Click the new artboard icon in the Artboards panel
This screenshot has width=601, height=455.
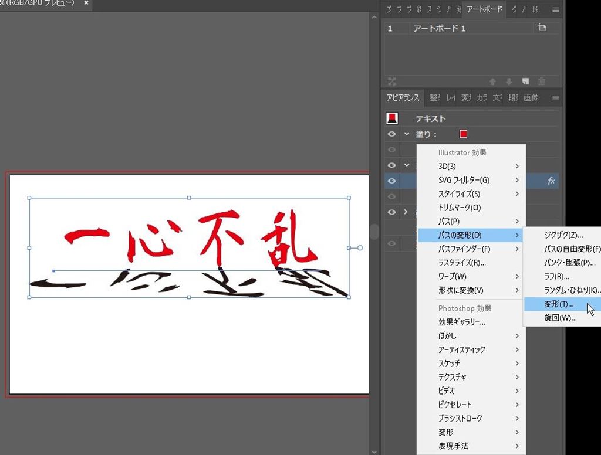point(526,82)
